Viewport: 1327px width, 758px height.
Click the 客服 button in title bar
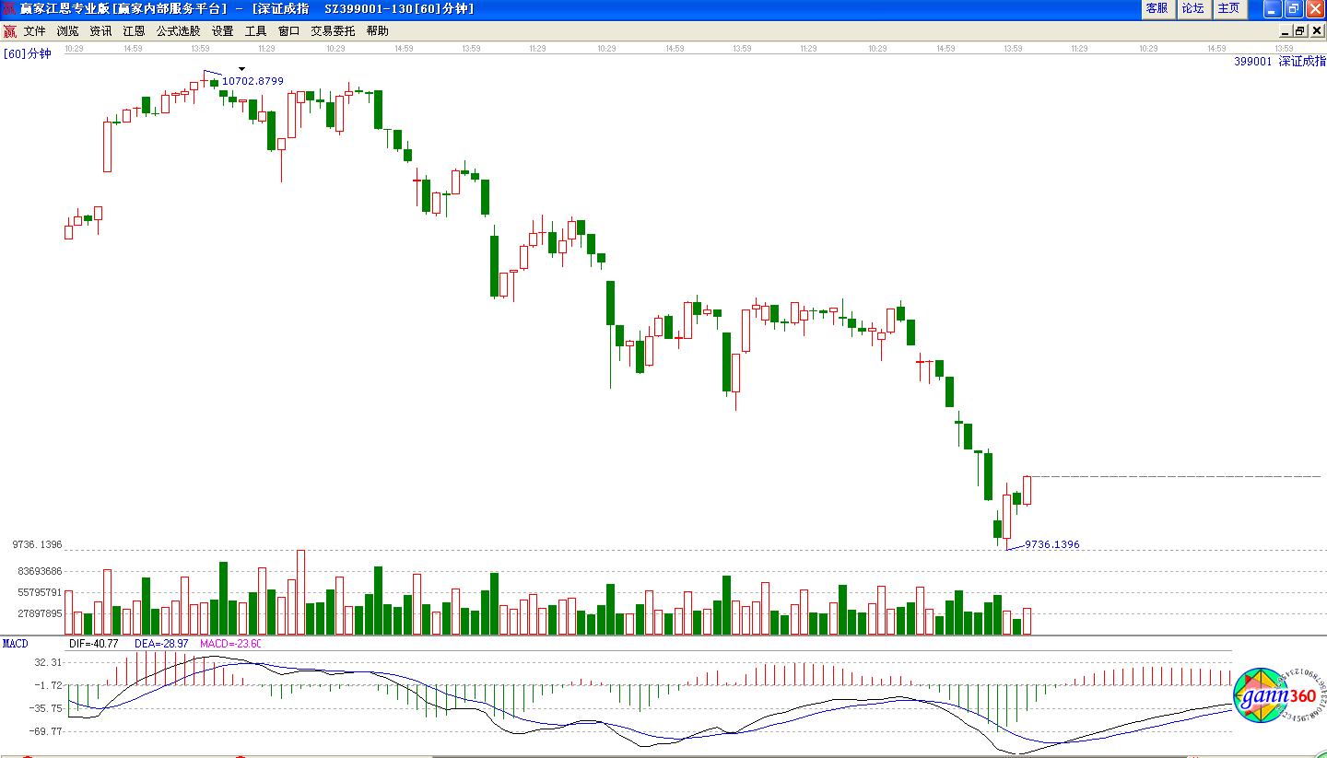pos(1157,8)
